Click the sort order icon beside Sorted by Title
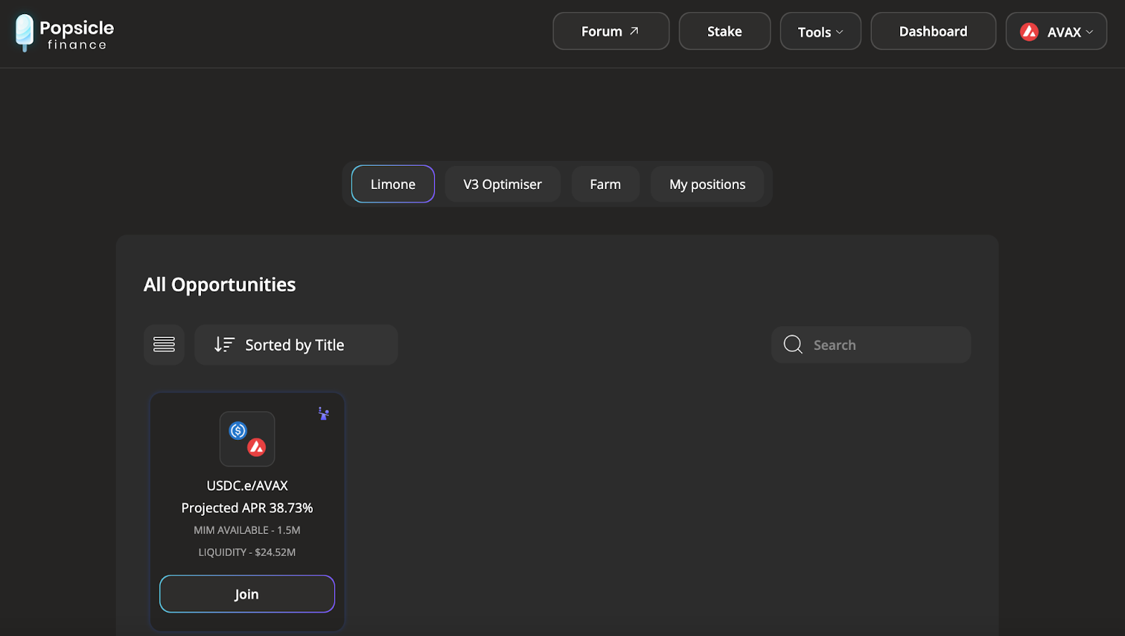Screen dimensions: 1125x636 (x=224, y=344)
